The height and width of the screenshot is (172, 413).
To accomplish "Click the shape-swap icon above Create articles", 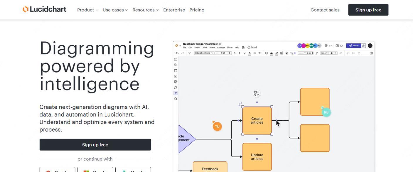I will tap(257, 94).
